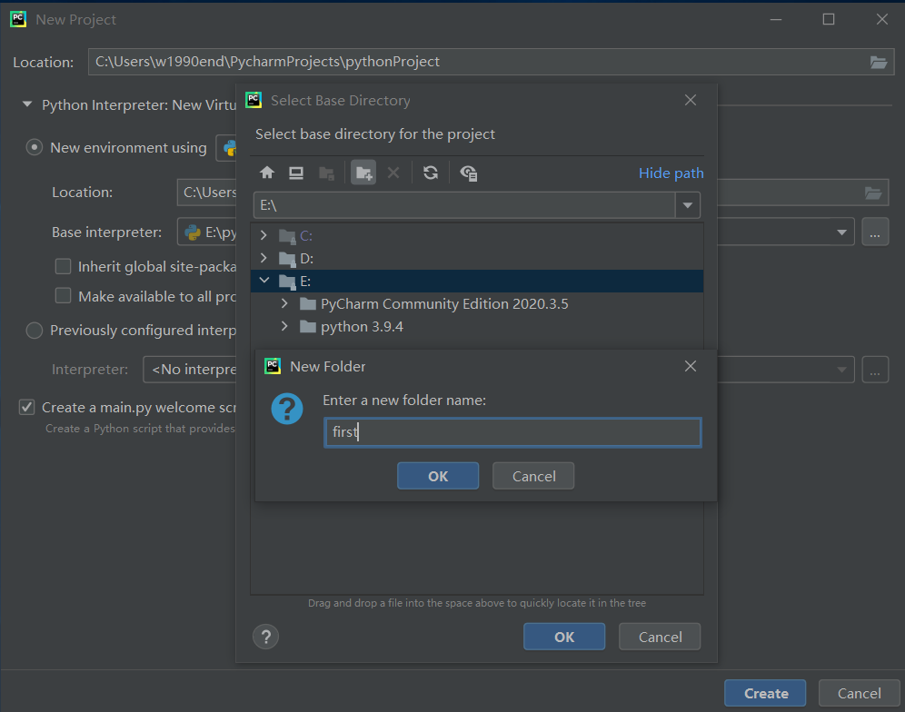Screen dimensions: 905x712
Task: Go to Home directory in file chooser
Action: 266,173
